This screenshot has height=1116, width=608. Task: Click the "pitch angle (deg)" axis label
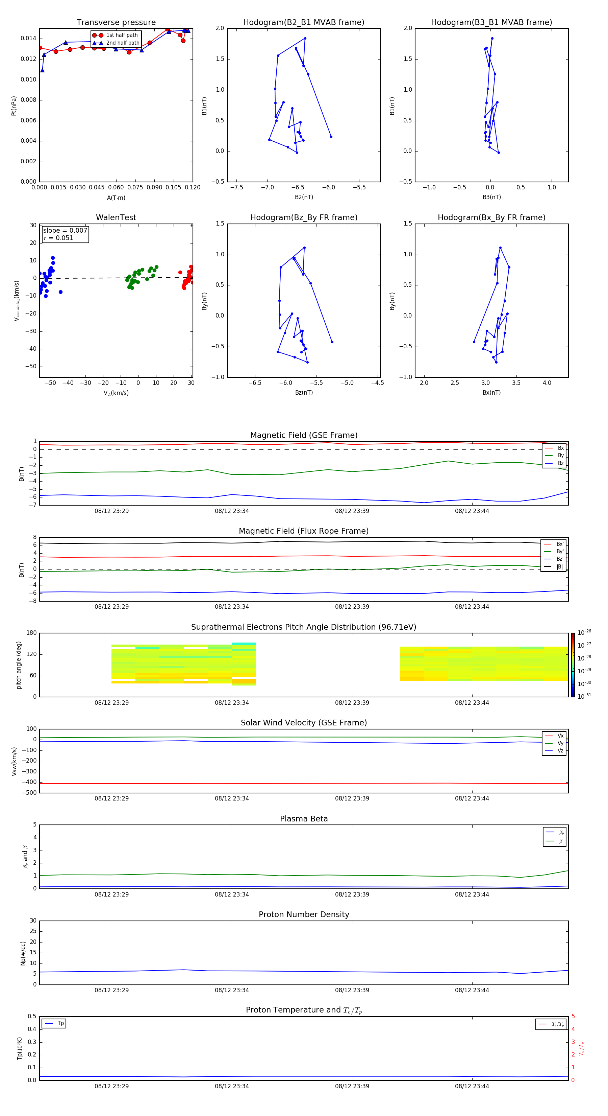coord(19,665)
